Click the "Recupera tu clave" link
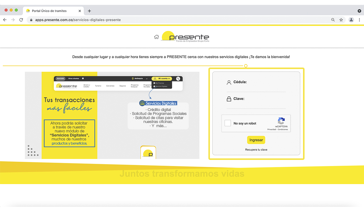This screenshot has width=364, height=212. pyautogui.click(x=256, y=150)
